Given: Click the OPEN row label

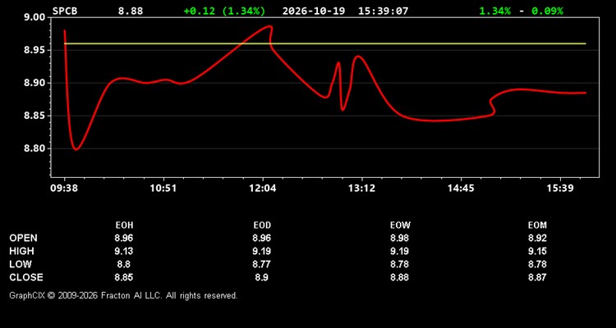Looking at the screenshot, I should pyautogui.click(x=24, y=238).
